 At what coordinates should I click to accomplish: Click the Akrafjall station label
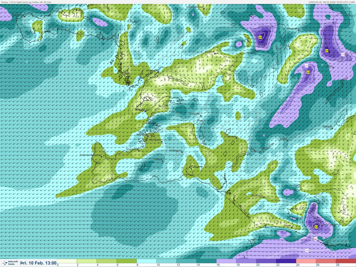140,110
